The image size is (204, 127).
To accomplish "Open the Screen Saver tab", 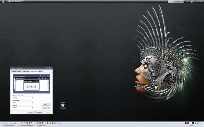I will pyautogui.click(x=26, y=71).
